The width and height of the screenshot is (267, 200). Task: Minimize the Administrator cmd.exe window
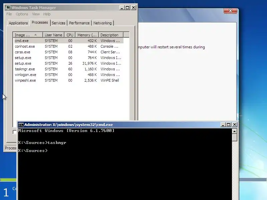coord(223,125)
